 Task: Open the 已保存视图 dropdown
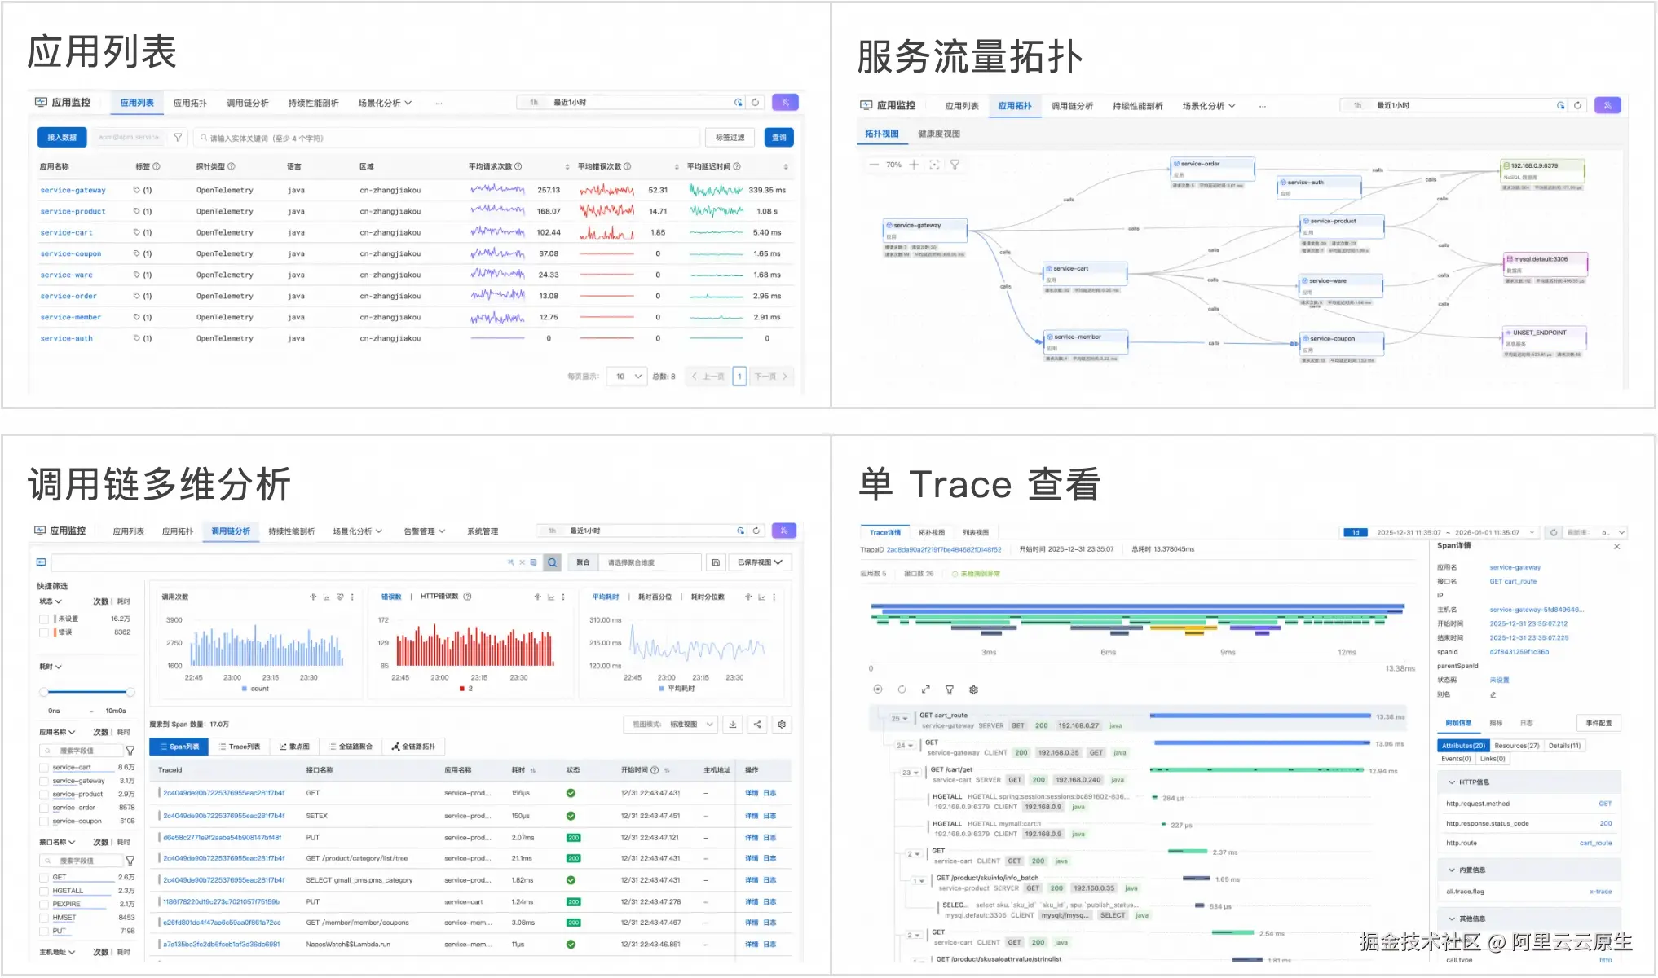click(x=760, y=562)
